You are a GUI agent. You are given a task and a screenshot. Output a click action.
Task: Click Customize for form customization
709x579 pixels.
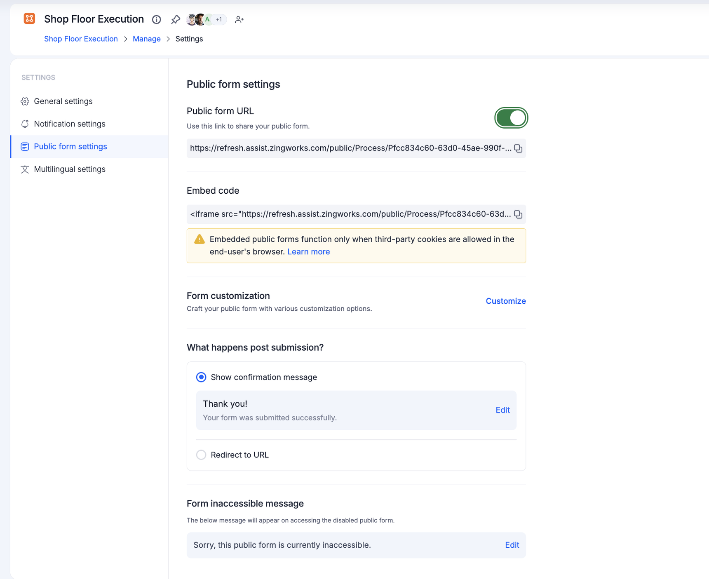coord(505,301)
